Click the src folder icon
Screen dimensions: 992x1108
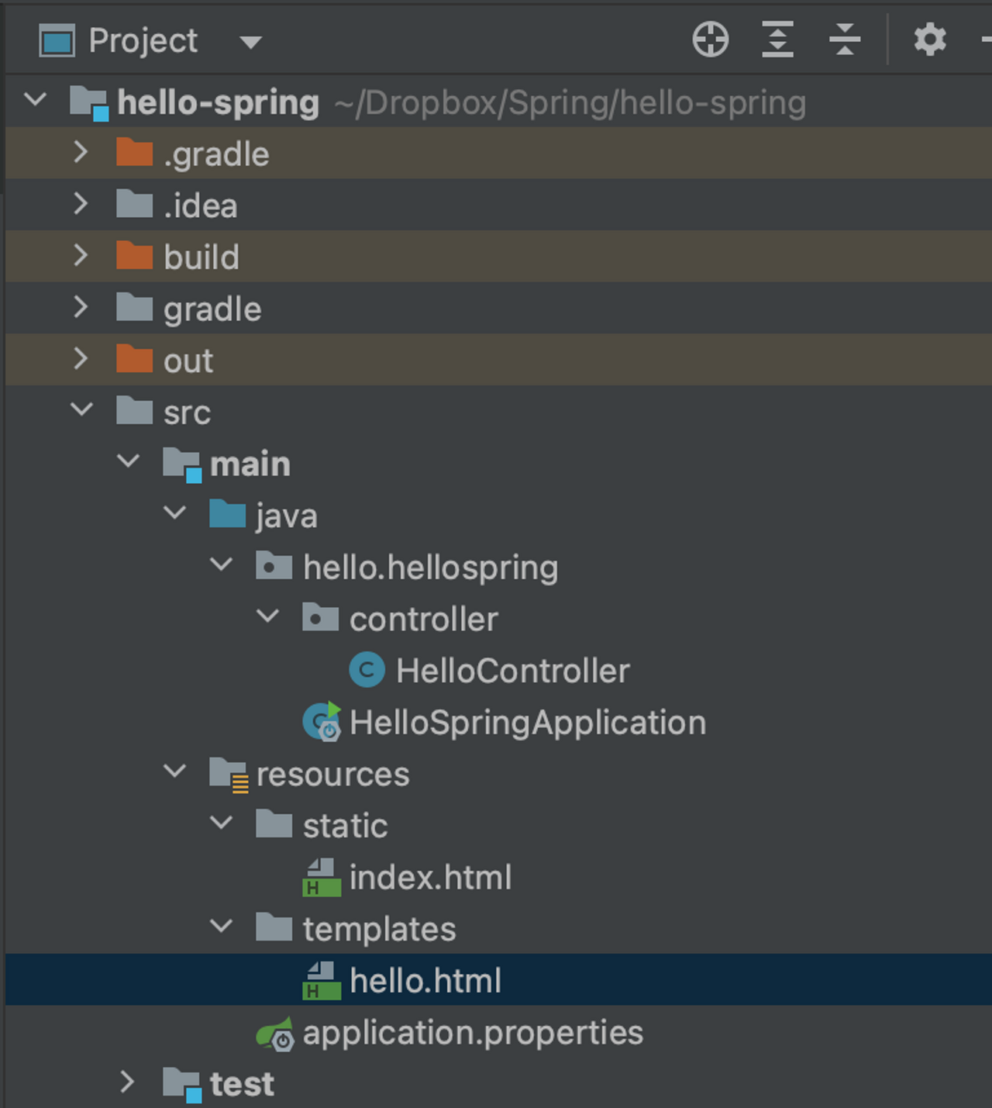134,411
